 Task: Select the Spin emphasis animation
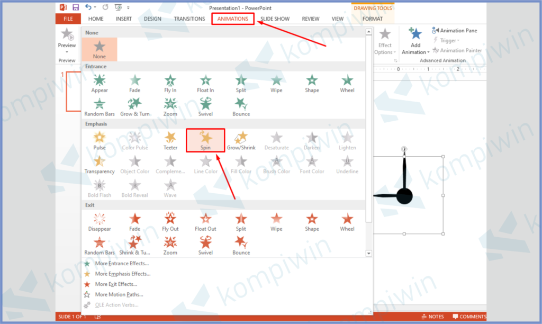[x=205, y=140]
